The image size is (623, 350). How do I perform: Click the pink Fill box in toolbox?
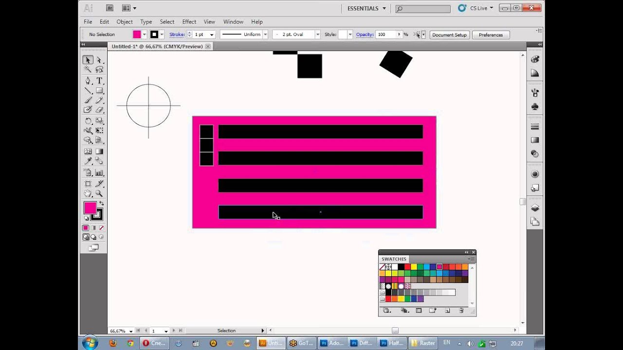[x=90, y=208]
